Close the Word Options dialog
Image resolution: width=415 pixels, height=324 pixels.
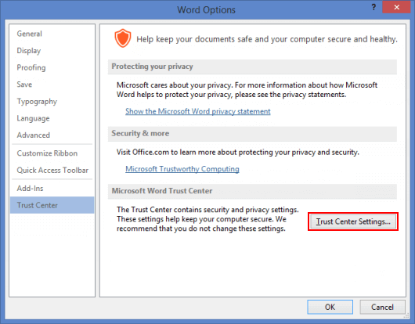396,7
